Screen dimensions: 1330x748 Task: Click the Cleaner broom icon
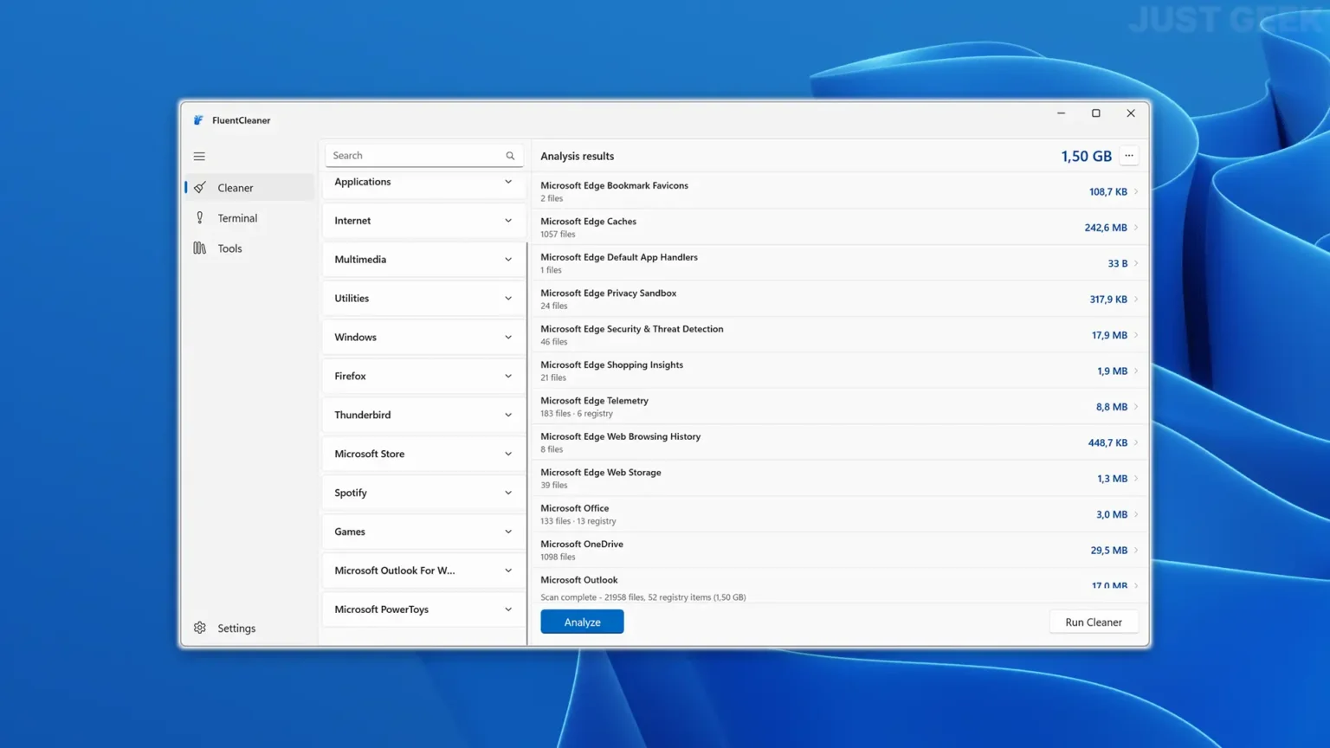200,188
